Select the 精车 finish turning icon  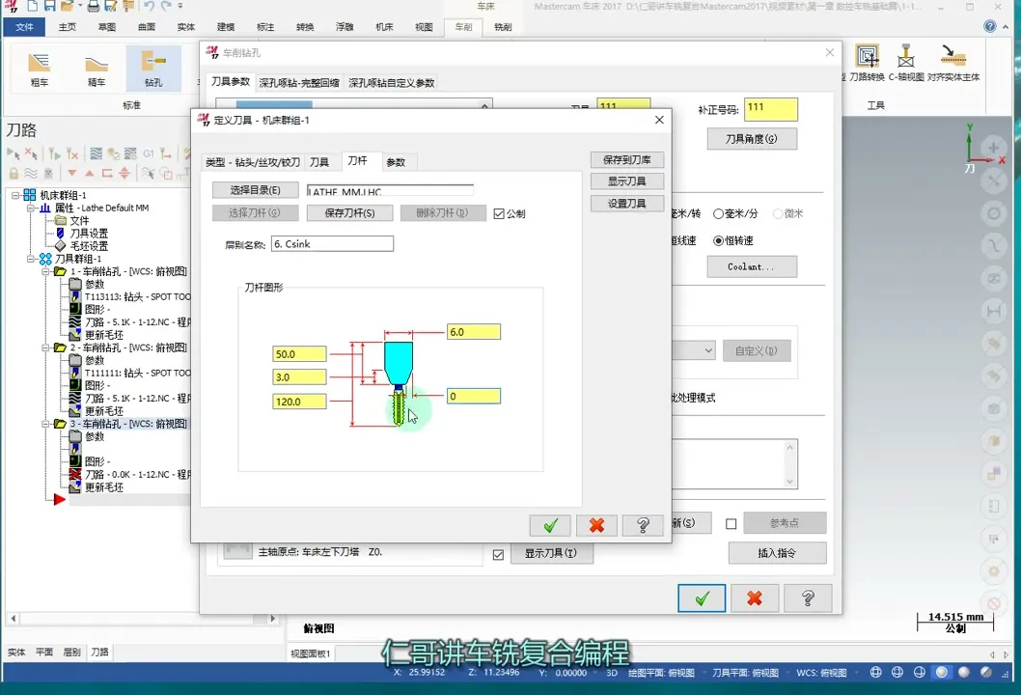[97, 69]
